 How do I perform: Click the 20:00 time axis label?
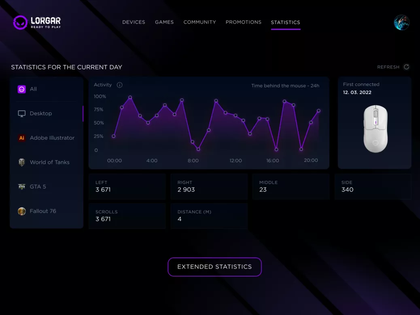pyautogui.click(x=311, y=160)
